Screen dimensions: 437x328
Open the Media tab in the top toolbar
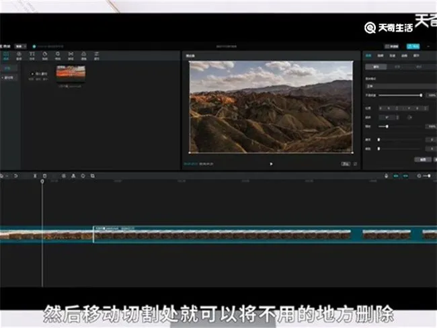click(x=6, y=56)
